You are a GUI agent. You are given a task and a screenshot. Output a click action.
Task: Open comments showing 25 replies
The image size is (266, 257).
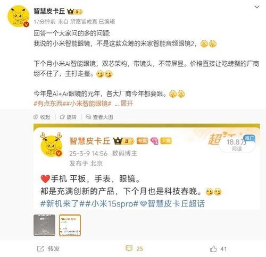[134, 249]
